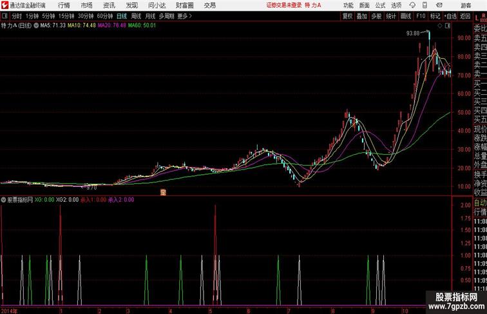This screenshot has height=314, width=487.
Task: Click the 杀入2: 0.00 value
Action: point(121,200)
